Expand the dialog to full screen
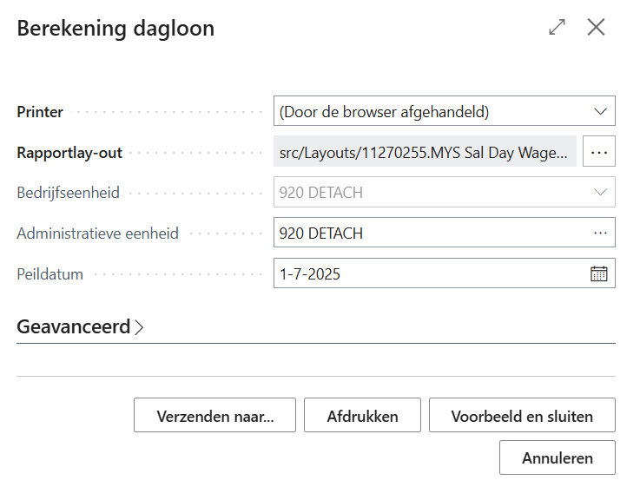 [x=558, y=28]
